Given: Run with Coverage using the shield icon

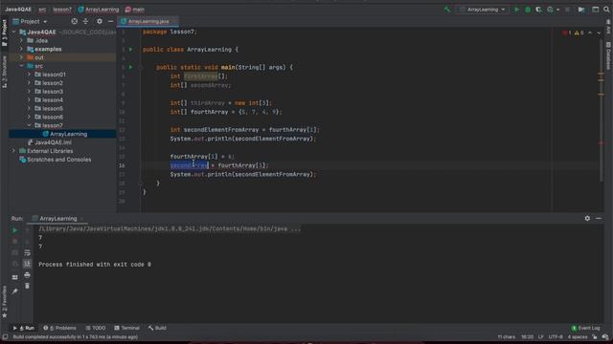Looking at the screenshot, I should coord(538,10).
